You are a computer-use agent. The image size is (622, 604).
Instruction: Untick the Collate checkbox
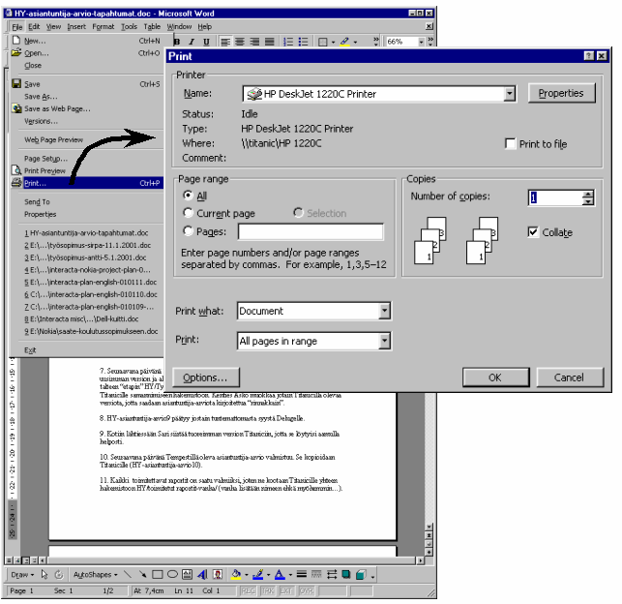(x=533, y=231)
